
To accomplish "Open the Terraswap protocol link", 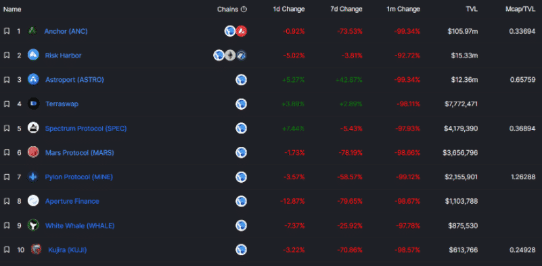I will tap(62, 104).
